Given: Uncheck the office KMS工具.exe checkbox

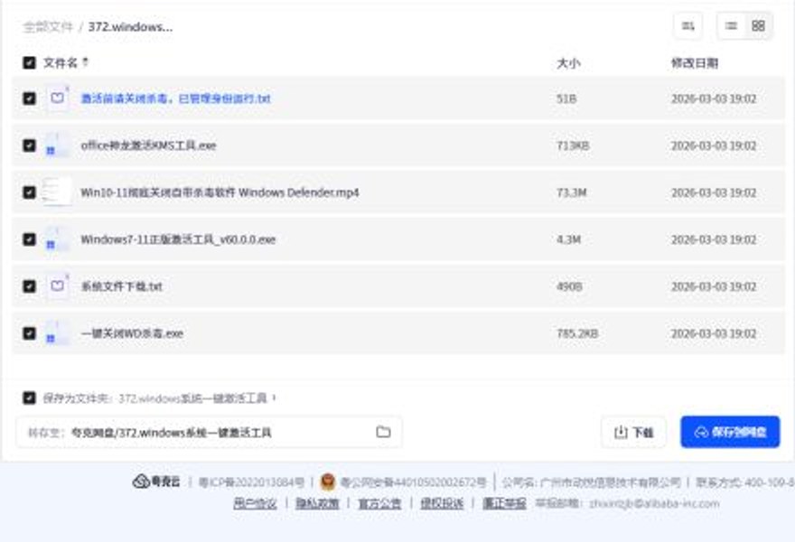Looking at the screenshot, I should coord(30,145).
